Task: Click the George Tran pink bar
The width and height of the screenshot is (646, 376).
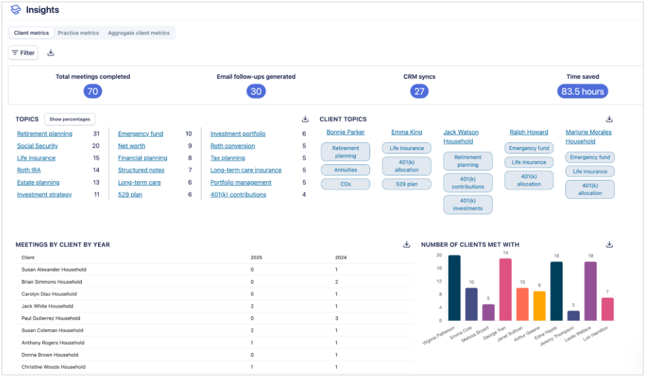Action: [x=505, y=290]
